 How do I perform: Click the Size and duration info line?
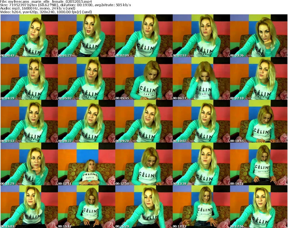[65, 5]
